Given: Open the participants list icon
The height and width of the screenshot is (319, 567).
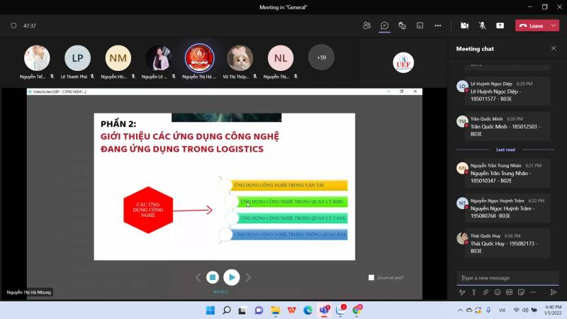Looking at the screenshot, I should point(366,26).
